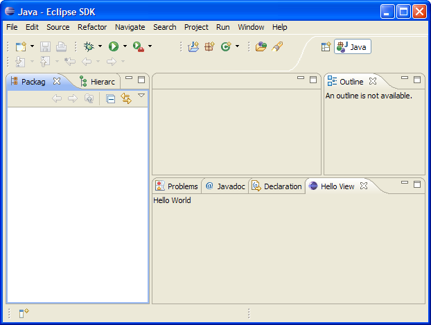Open the Help menu

click(x=280, y=27)
